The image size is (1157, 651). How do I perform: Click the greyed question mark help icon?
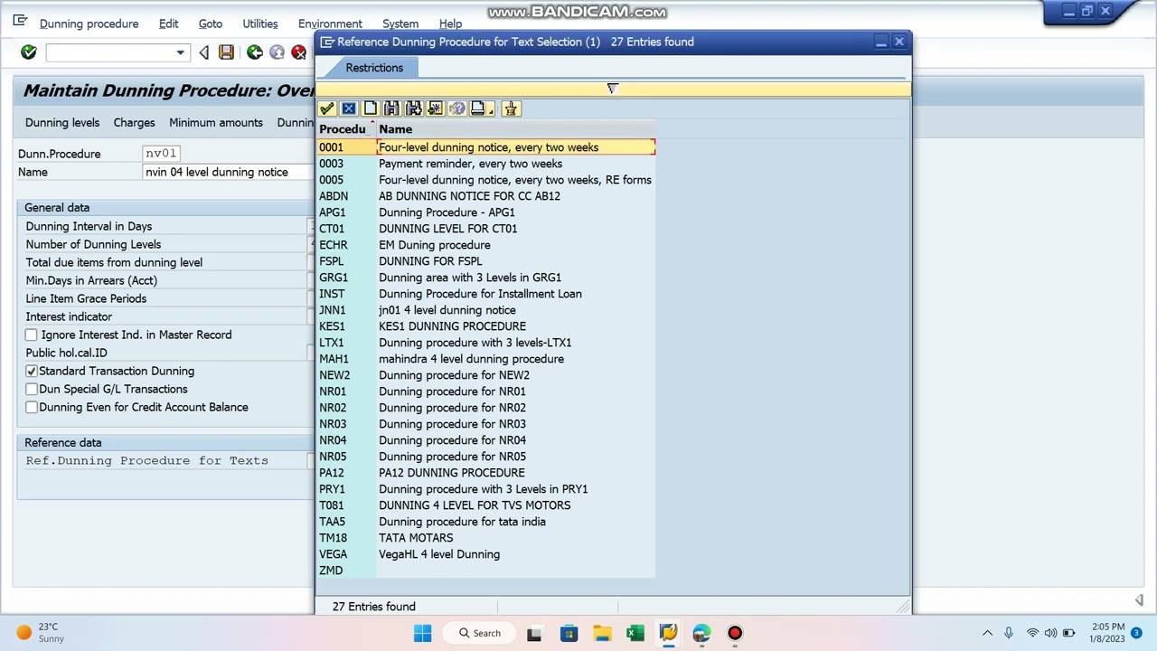457,108
